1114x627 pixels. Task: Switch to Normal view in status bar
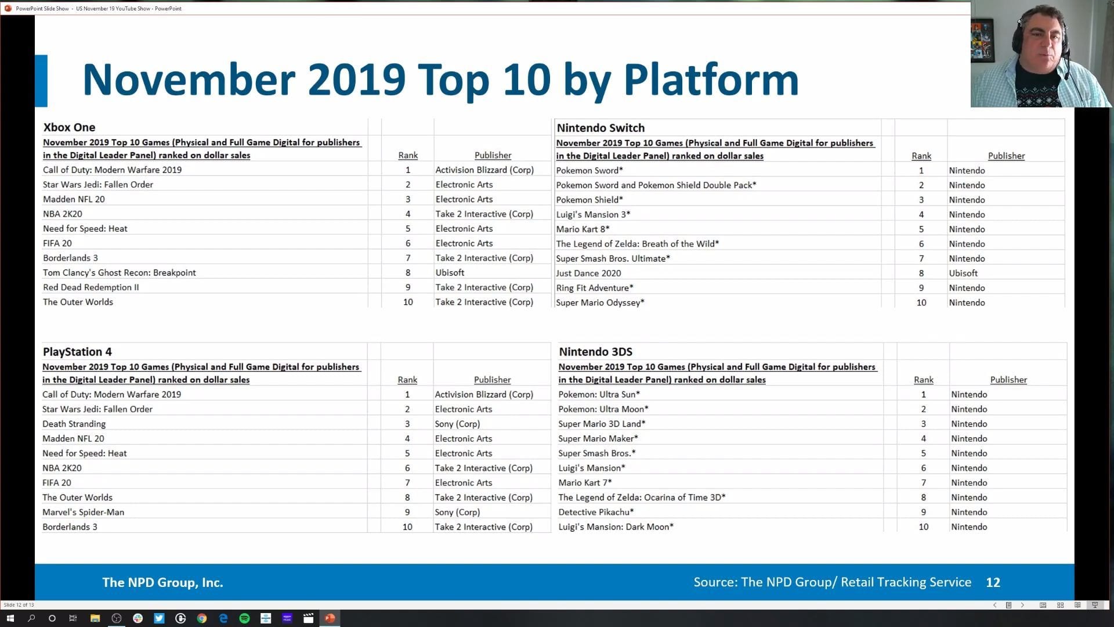tap(1043, 605)
